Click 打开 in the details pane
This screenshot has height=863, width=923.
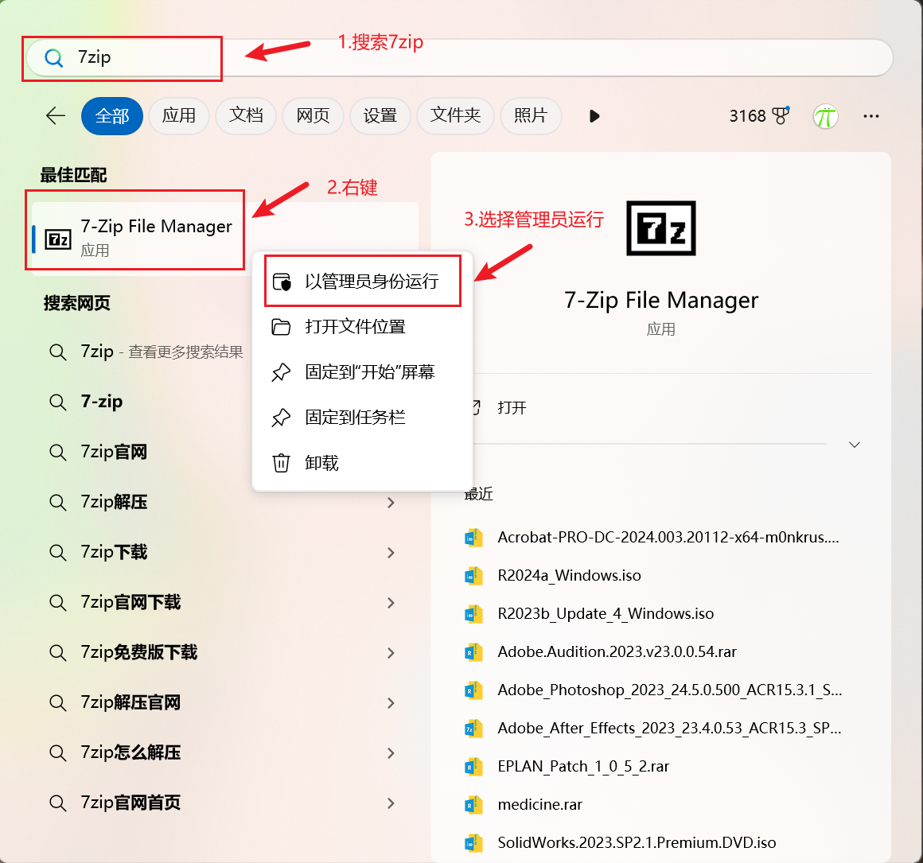click(x=512, y=408)
